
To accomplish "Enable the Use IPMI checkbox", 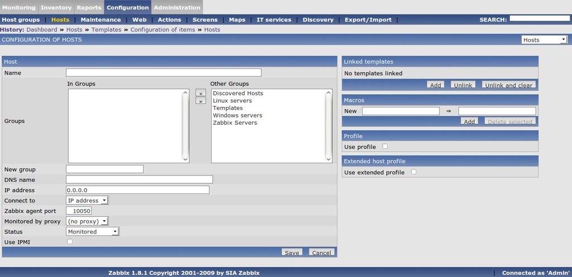I will coord(70,241).
